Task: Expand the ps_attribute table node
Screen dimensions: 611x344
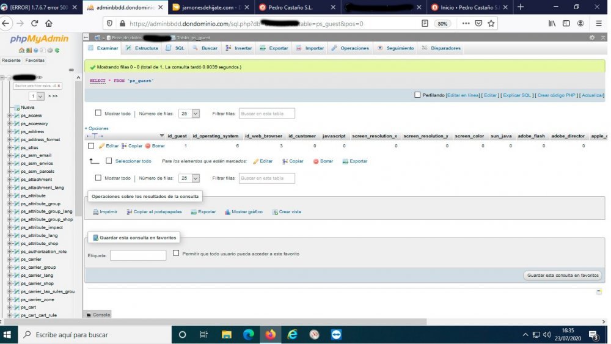Action: coord(9,196)
